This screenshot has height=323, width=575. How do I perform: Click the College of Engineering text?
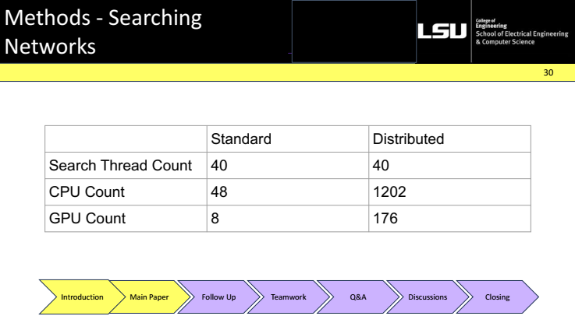(x=491, y=23)
